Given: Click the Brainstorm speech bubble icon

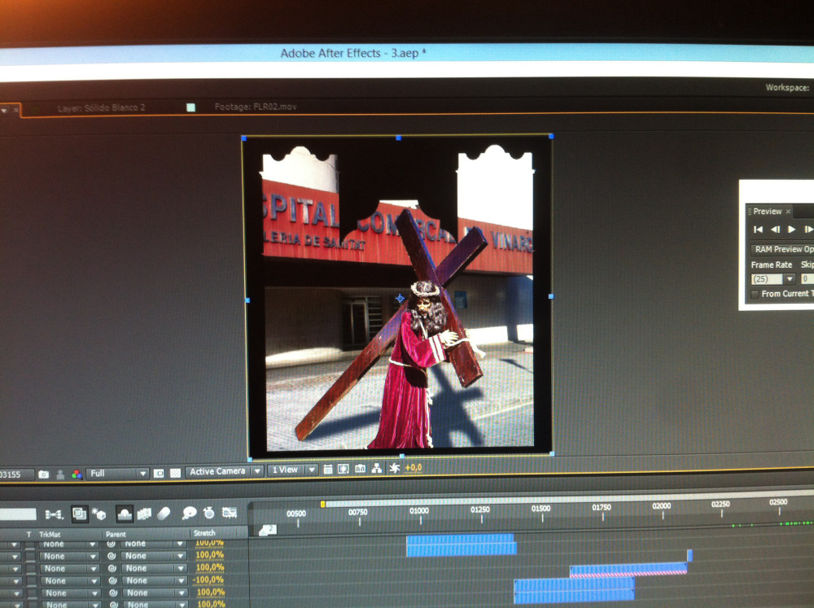Looking at the screenshot, I should (x=189, y=514).
